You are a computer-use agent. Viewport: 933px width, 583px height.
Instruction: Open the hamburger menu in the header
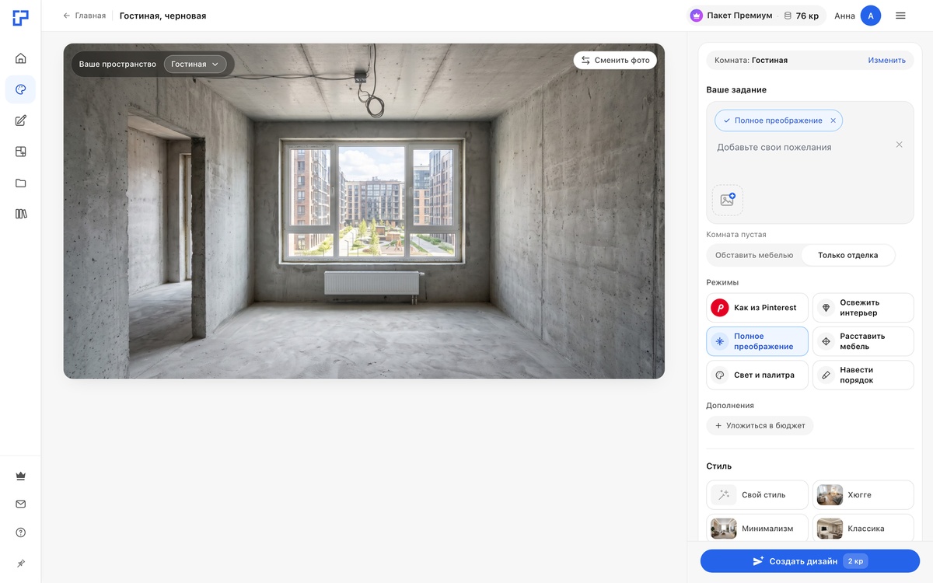(x=900, y=16)
